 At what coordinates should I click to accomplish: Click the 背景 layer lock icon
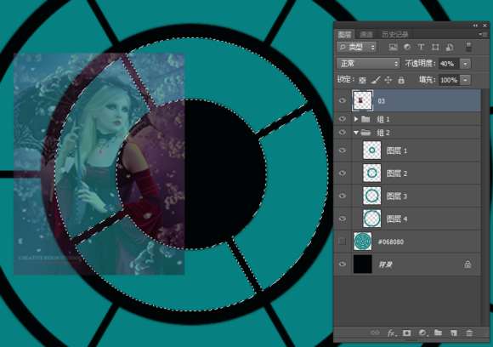(x=467, y=265)
